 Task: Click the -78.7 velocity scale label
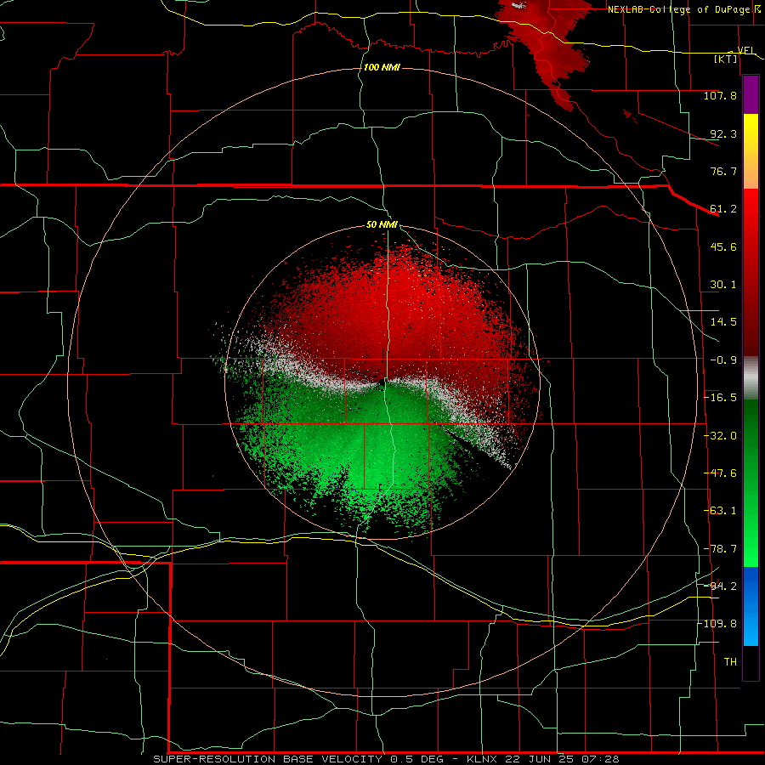pyautogui.click(x=721, y=549)
